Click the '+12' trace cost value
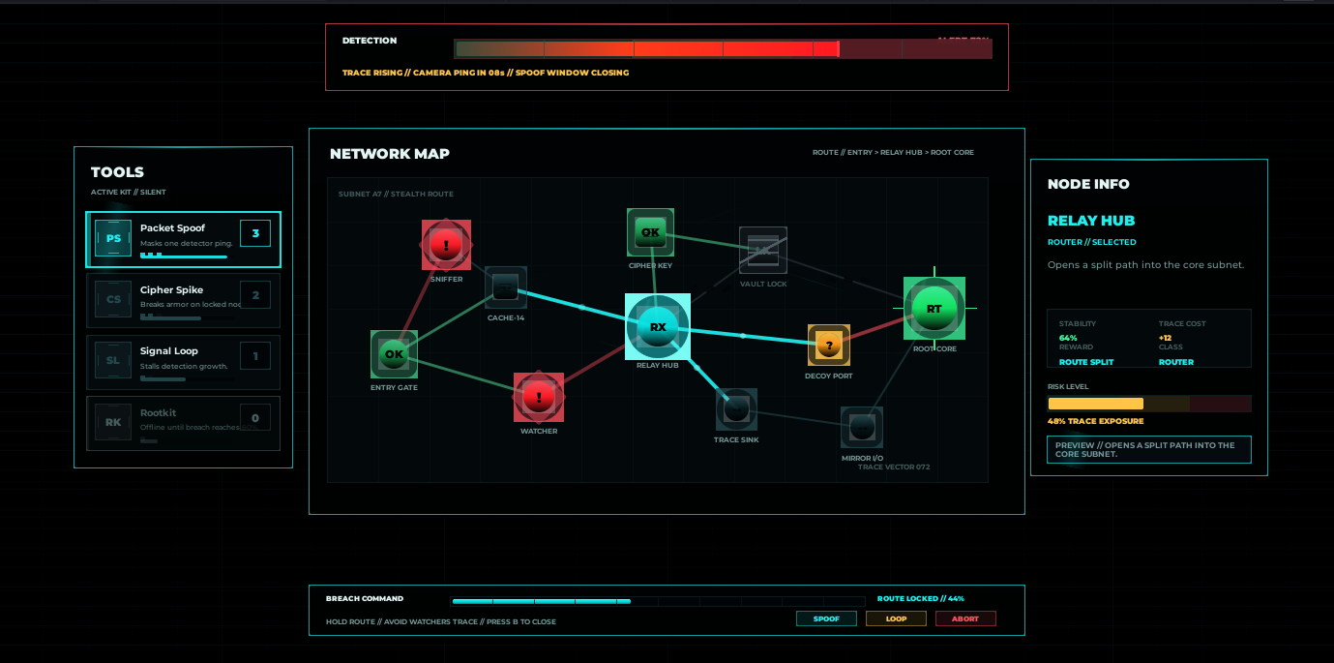This screenshot has width=1334, height=663. (x=1166, y=338)
